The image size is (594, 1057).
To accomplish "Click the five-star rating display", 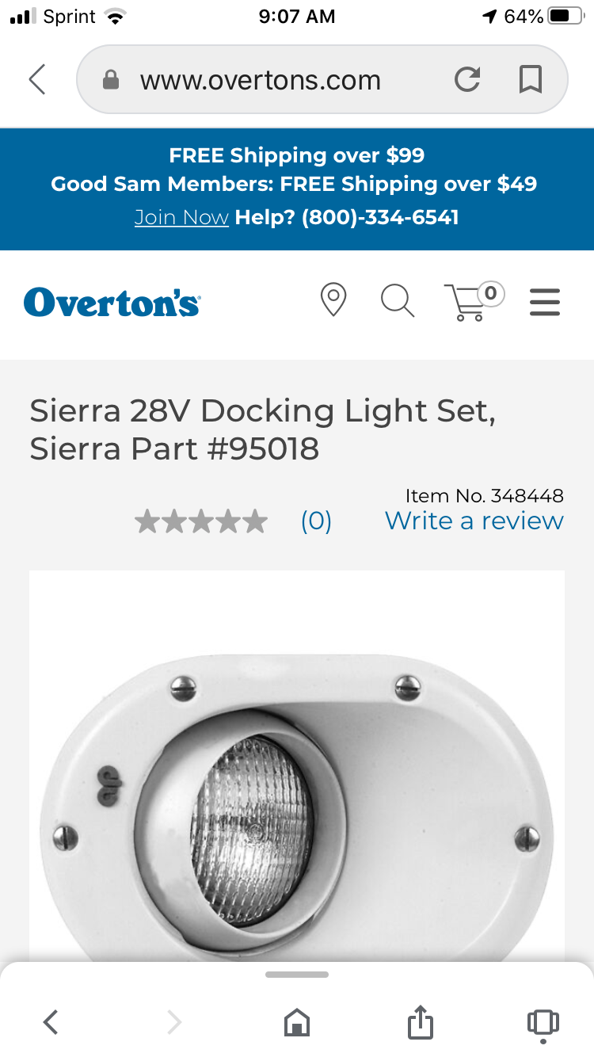I will [201, 521].
